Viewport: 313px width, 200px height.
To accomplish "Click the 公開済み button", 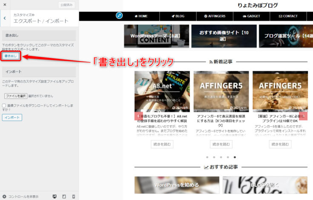I will coord(67,5).
